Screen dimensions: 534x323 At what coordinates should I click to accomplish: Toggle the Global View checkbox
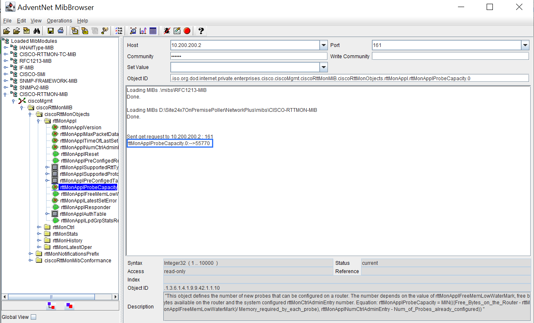[x=34, y=317]
